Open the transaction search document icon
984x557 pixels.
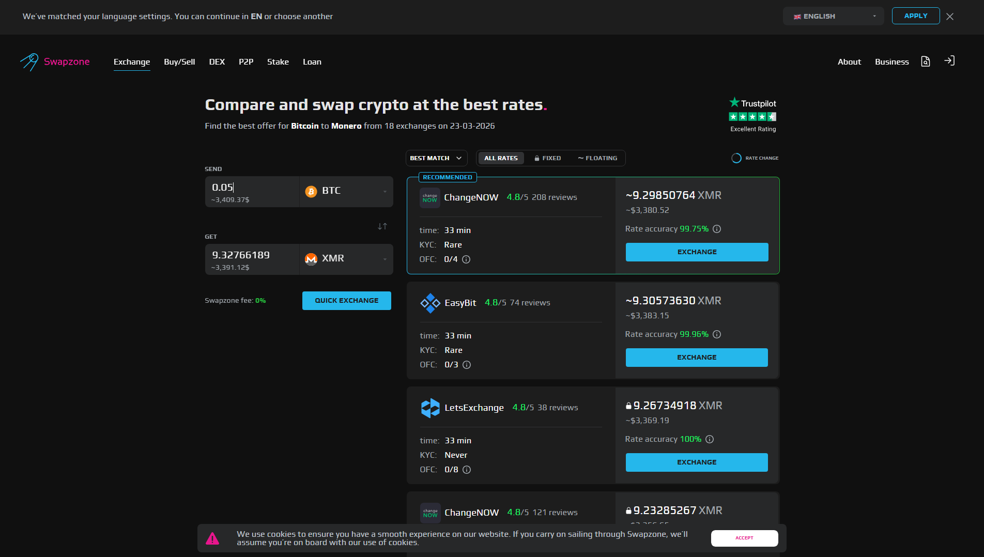(x=926, y=61)
